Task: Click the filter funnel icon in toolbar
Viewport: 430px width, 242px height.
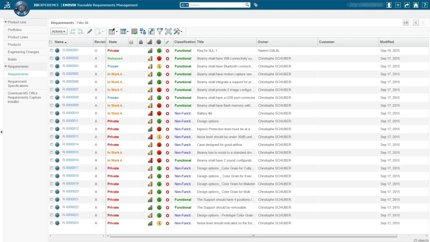Action: pos(160,32)
